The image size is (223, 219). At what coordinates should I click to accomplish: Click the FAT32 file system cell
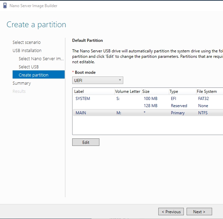tap(203, 98)
